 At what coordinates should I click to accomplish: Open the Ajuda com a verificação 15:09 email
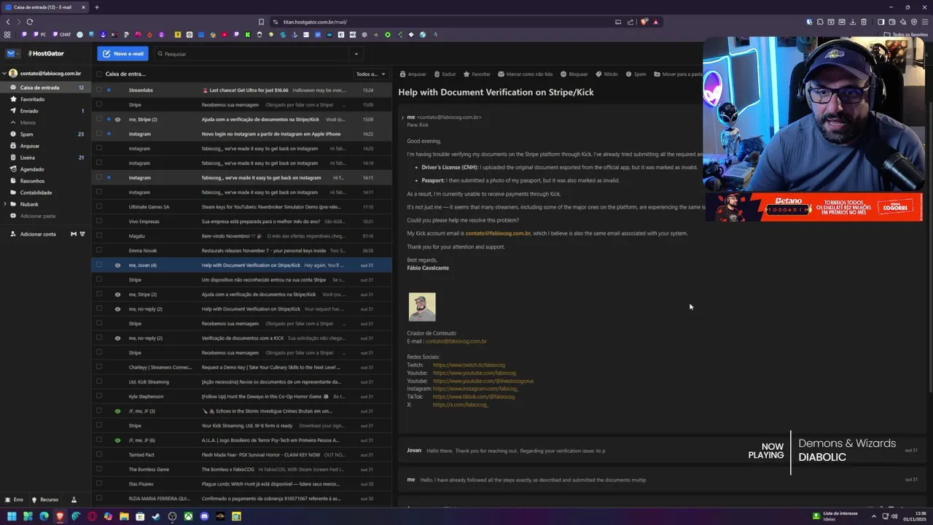click(x=242, y=119)
